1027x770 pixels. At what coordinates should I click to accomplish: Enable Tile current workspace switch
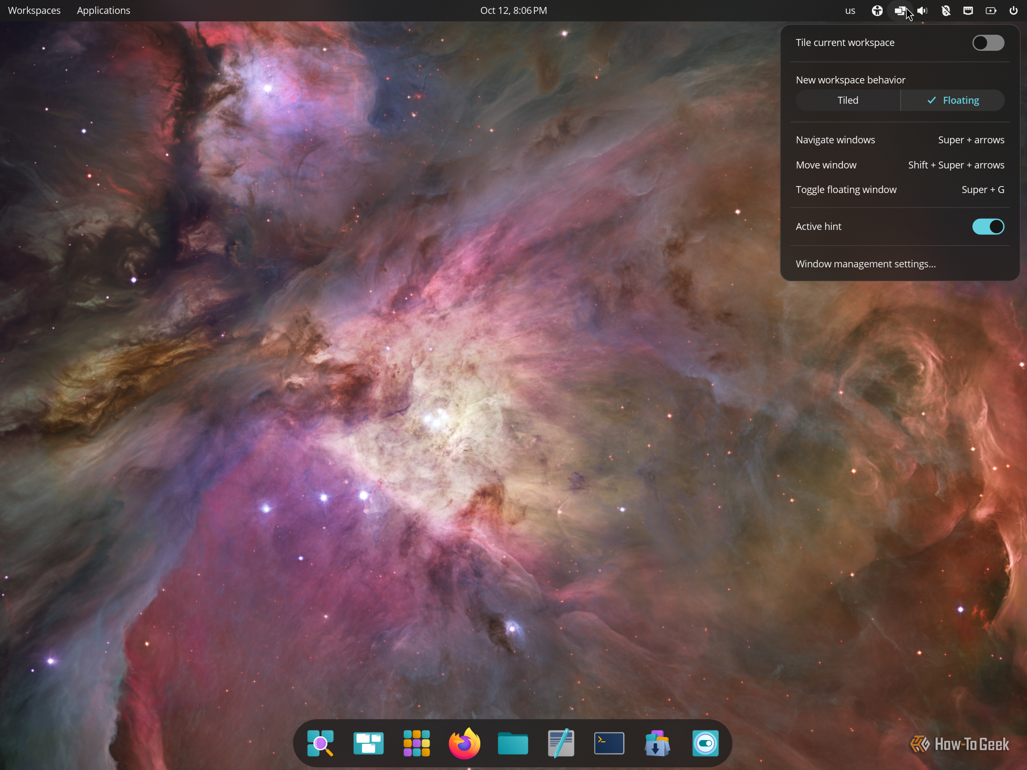pyautogui.click(x=988, y=43)
